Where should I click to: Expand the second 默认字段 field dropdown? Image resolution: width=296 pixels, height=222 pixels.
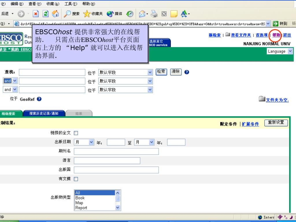pos(150,81)
